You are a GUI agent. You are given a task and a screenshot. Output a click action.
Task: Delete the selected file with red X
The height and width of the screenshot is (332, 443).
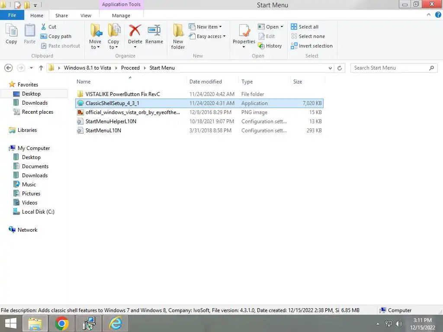(135, 33)
